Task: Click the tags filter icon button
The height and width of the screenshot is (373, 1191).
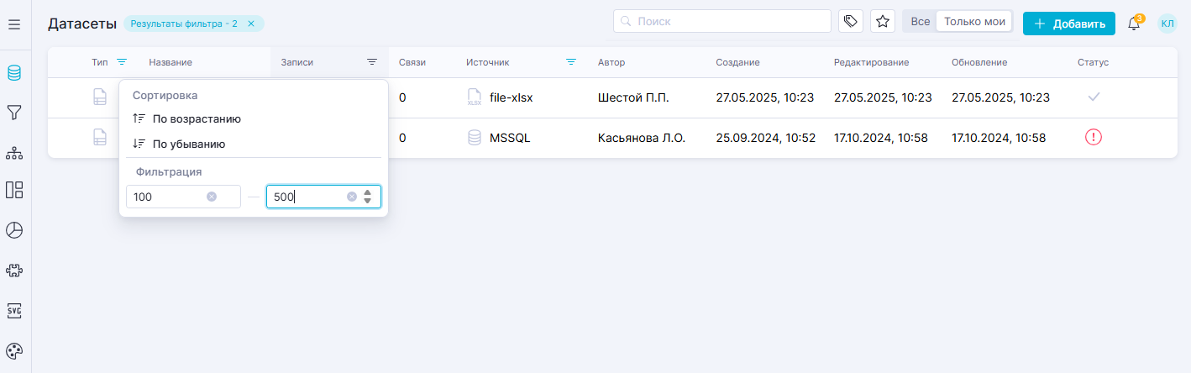Action: tap(851, 22)
